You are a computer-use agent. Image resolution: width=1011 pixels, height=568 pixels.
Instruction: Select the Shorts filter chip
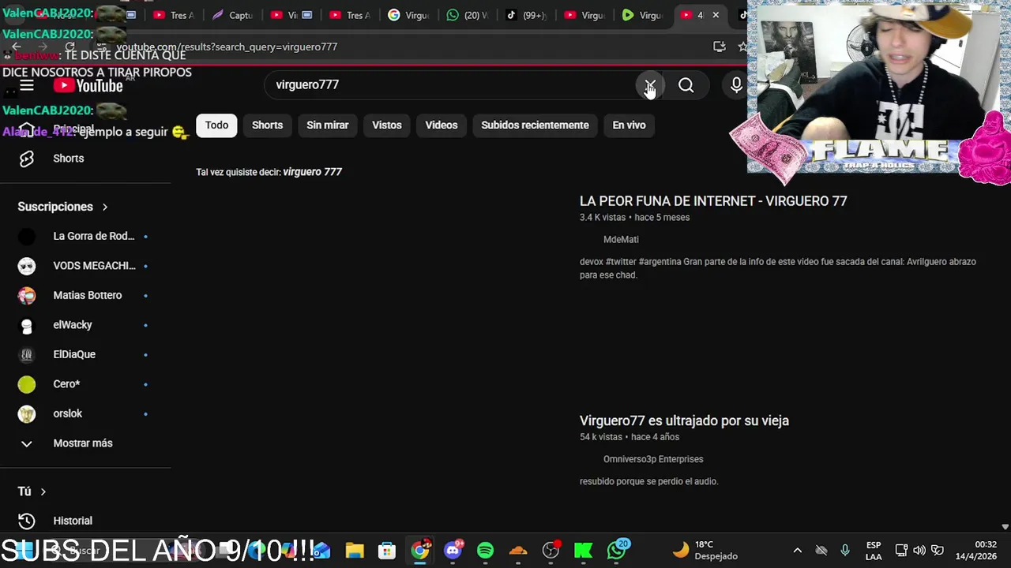point(267,125)
